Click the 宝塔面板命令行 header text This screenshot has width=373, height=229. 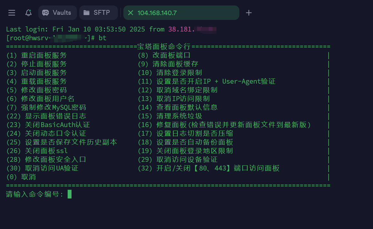point(164,47)
